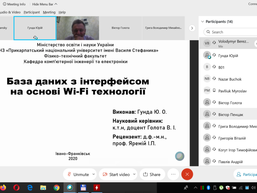Open the Participant menu
The width and height of the screenshot is (257, 193).
tap(31, 12)
